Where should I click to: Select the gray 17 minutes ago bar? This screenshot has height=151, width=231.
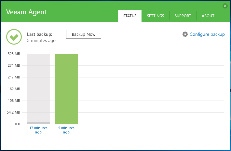pos(38,88)
